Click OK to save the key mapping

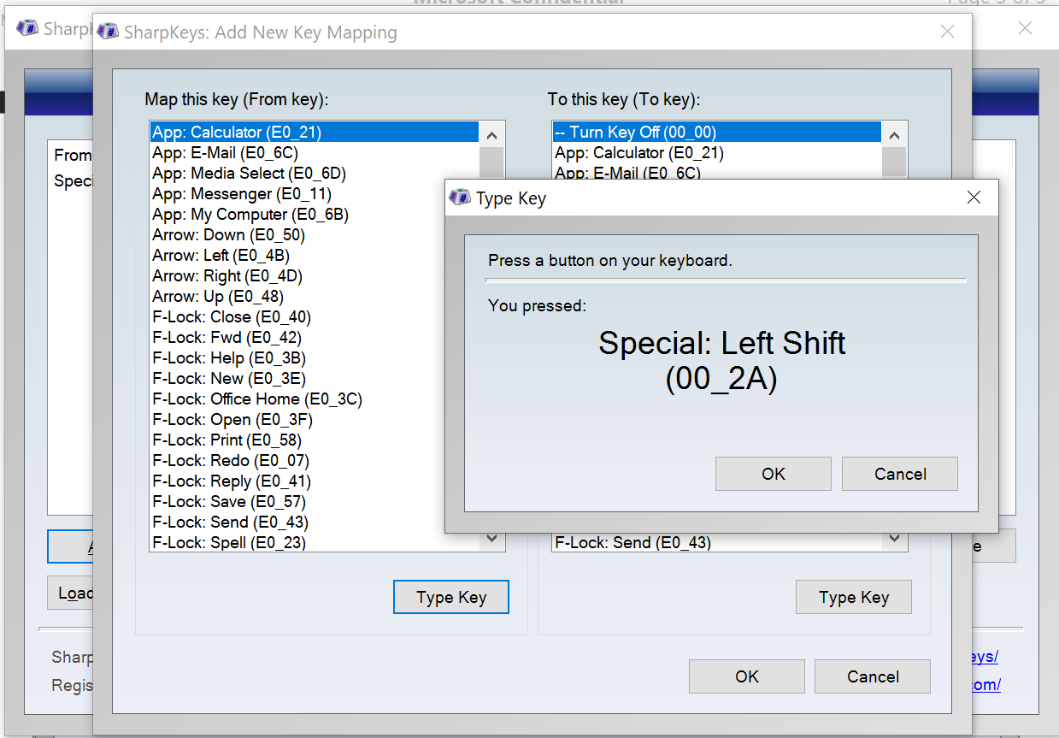(746, 676)
